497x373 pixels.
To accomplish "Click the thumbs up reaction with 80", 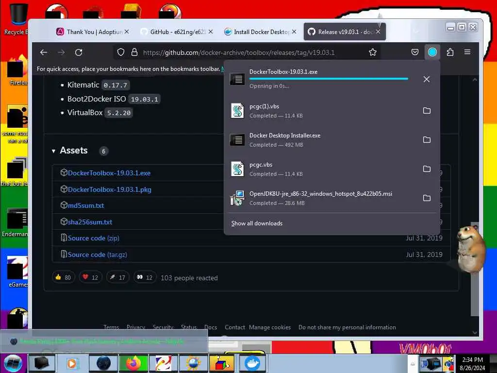I will click(x=63, y=277).
